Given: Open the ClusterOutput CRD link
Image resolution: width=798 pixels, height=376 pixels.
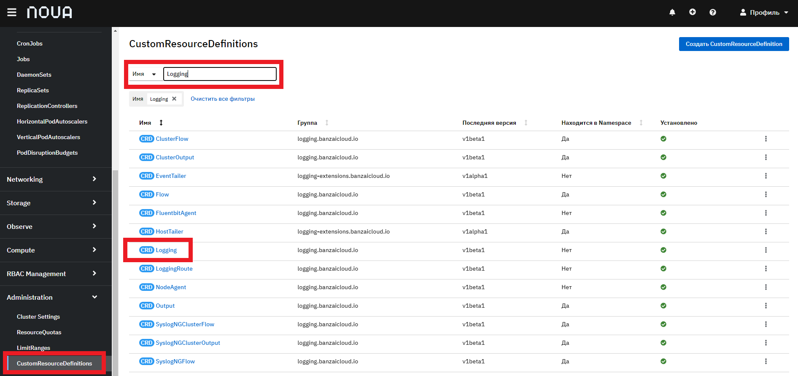Looking at the screenshot, I should pyautogui.click(x=175, y=157).
